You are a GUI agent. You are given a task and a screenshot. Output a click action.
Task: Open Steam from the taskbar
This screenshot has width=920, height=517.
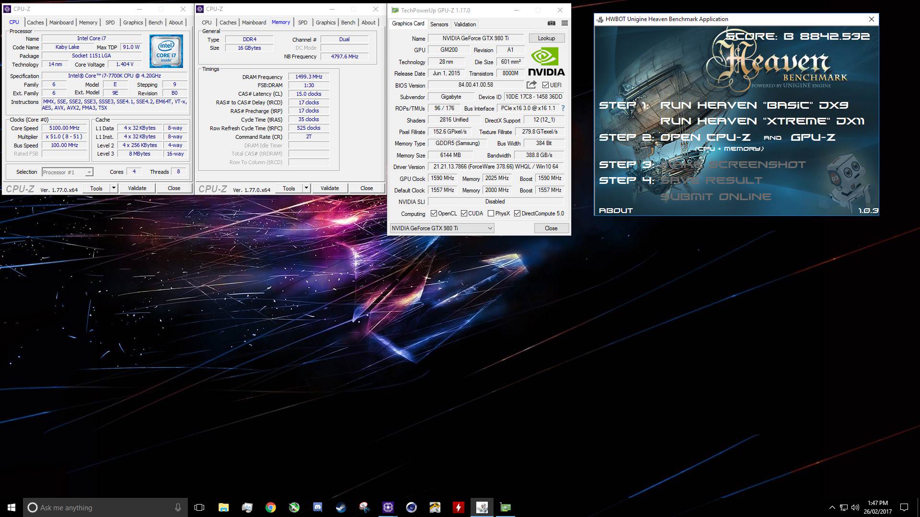click(341, 507)
